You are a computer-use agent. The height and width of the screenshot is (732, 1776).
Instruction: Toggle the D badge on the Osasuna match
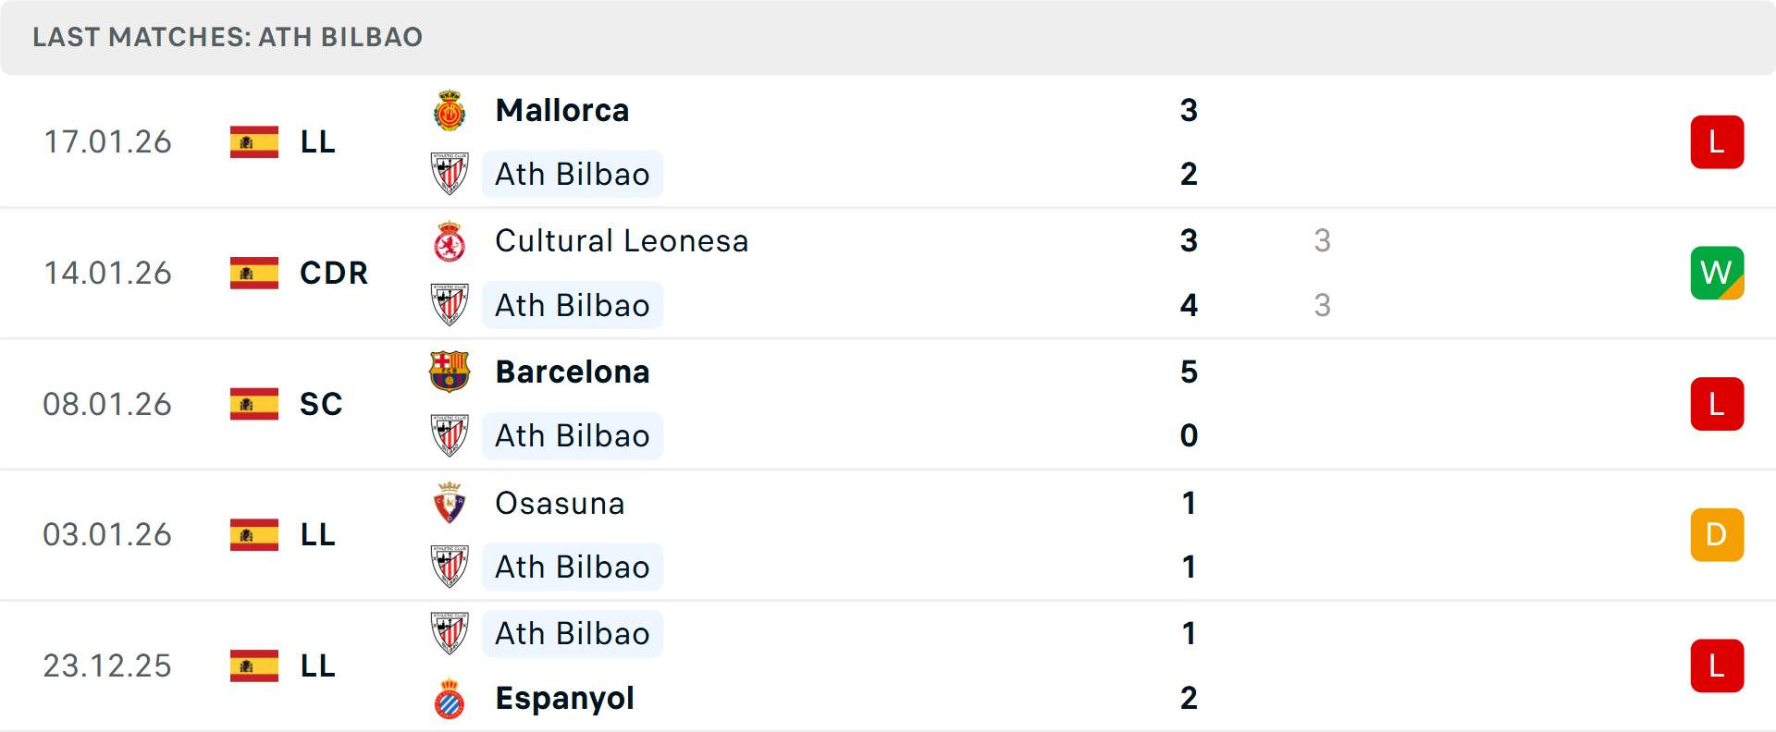click(x=1717, y=534)
